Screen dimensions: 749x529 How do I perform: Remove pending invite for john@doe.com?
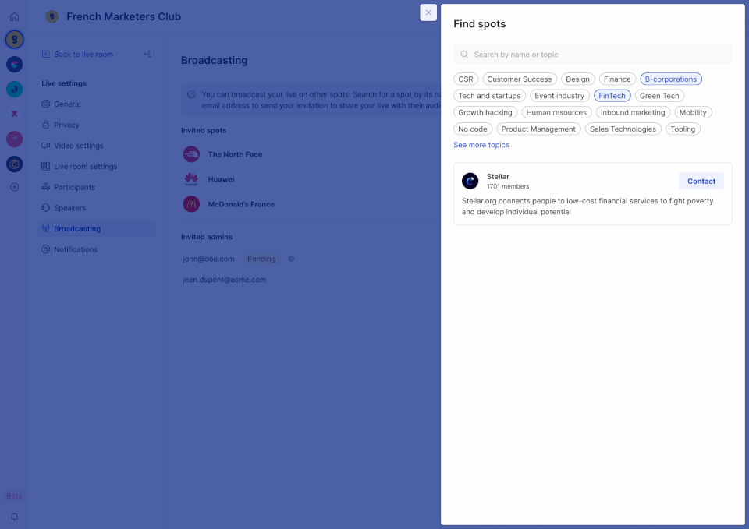(x=291, y=259)
